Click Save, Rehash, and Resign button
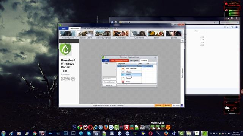Screen dimensions: 243x136 [119, 60]
